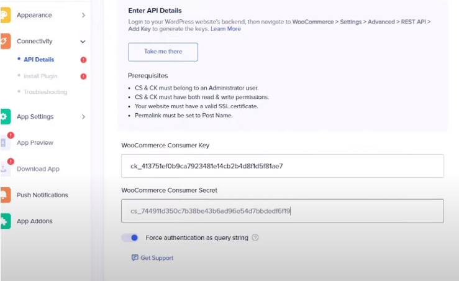Click the Connectivity sidebar icon
The image size is (459, 281).
(4, 41)
